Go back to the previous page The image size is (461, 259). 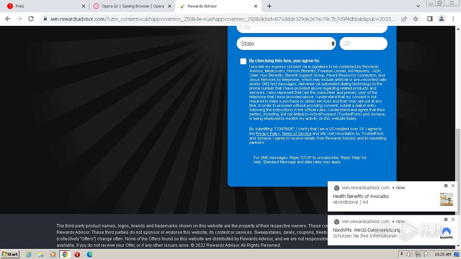pos(8,19)
